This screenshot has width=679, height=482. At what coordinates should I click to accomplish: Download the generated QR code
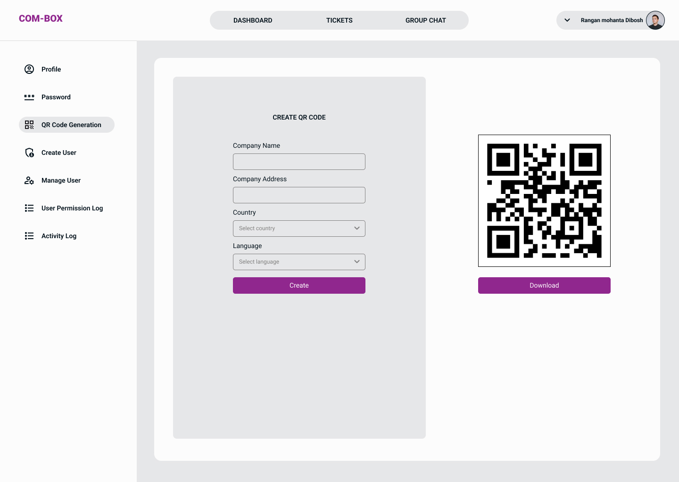(544, 285)
